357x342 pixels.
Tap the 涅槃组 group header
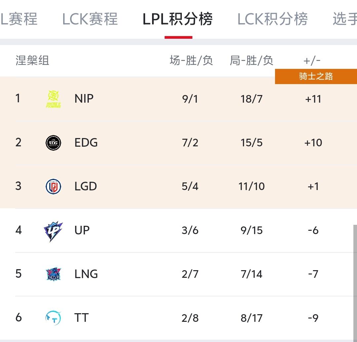click(32, 61)
